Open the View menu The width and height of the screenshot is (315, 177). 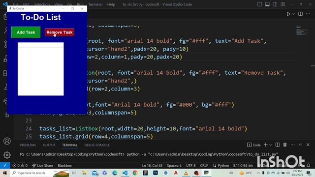tap(58, 4)
